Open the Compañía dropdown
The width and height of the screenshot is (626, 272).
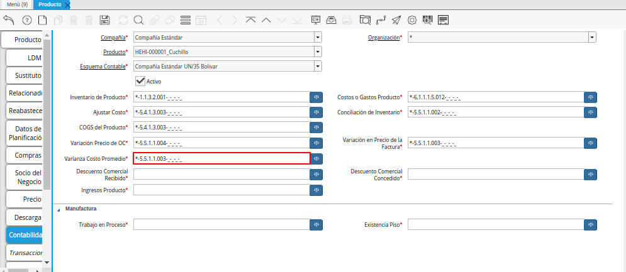318,38
